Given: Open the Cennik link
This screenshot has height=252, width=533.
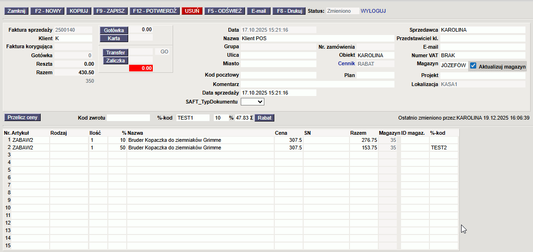Looking at the screenshot, I should click(x=346, y=63).
